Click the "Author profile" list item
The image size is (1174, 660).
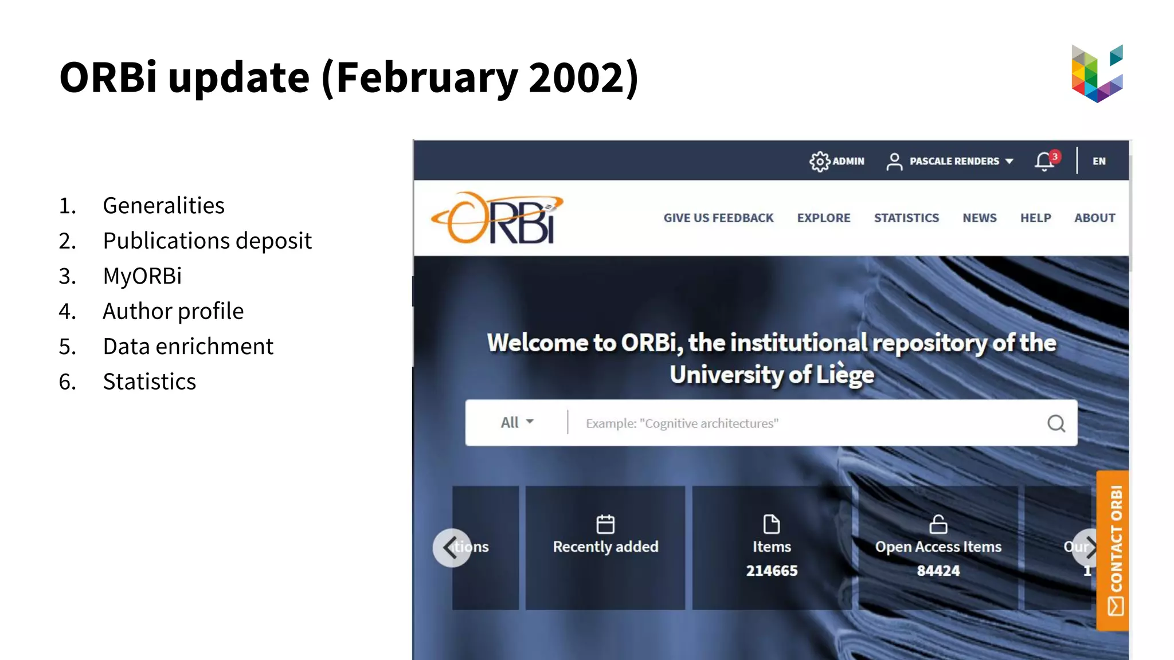(173, 312)
